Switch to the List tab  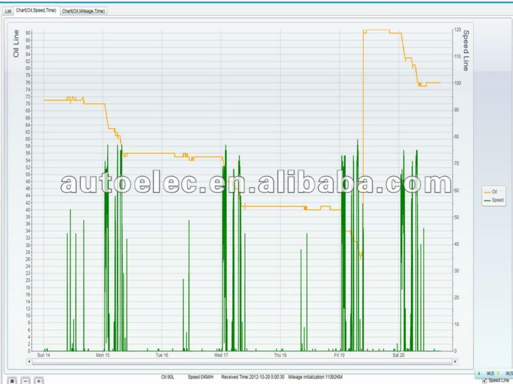click(x=8, y=11)
